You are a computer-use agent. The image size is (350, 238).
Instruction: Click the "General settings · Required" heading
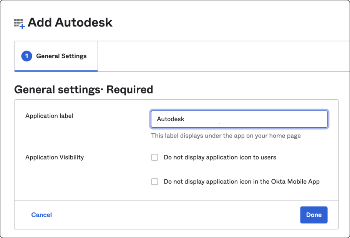point(83,89)
